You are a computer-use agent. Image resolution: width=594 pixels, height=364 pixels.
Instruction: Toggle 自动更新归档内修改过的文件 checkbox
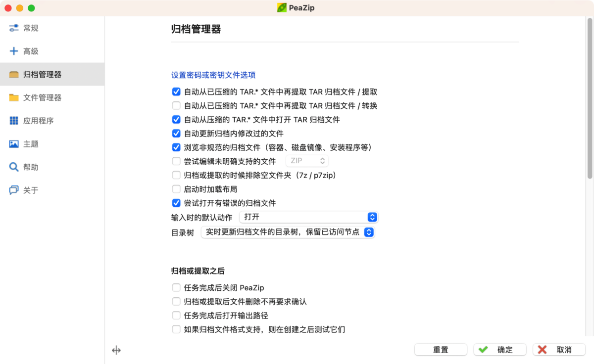176,133
